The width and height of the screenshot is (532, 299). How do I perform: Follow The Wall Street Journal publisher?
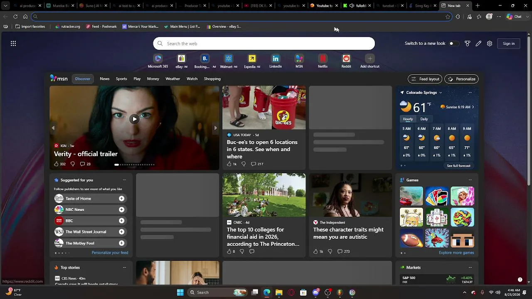click(122, 232)
